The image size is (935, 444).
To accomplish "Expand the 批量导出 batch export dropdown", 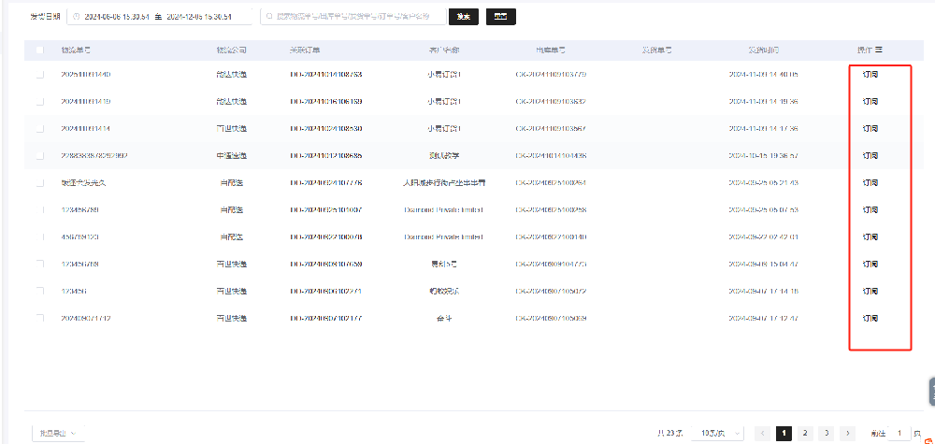I will pos(57,433).
